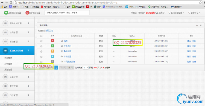This screenshot has height=106, width=205.
Task: Open the sxt bookmark
Action: pyautogui.click(x=89, y=7)
